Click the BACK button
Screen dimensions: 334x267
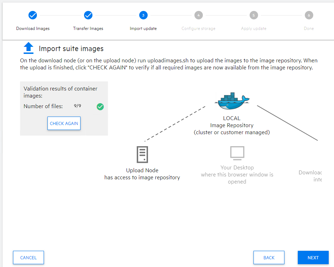click(x=269, y=257)
